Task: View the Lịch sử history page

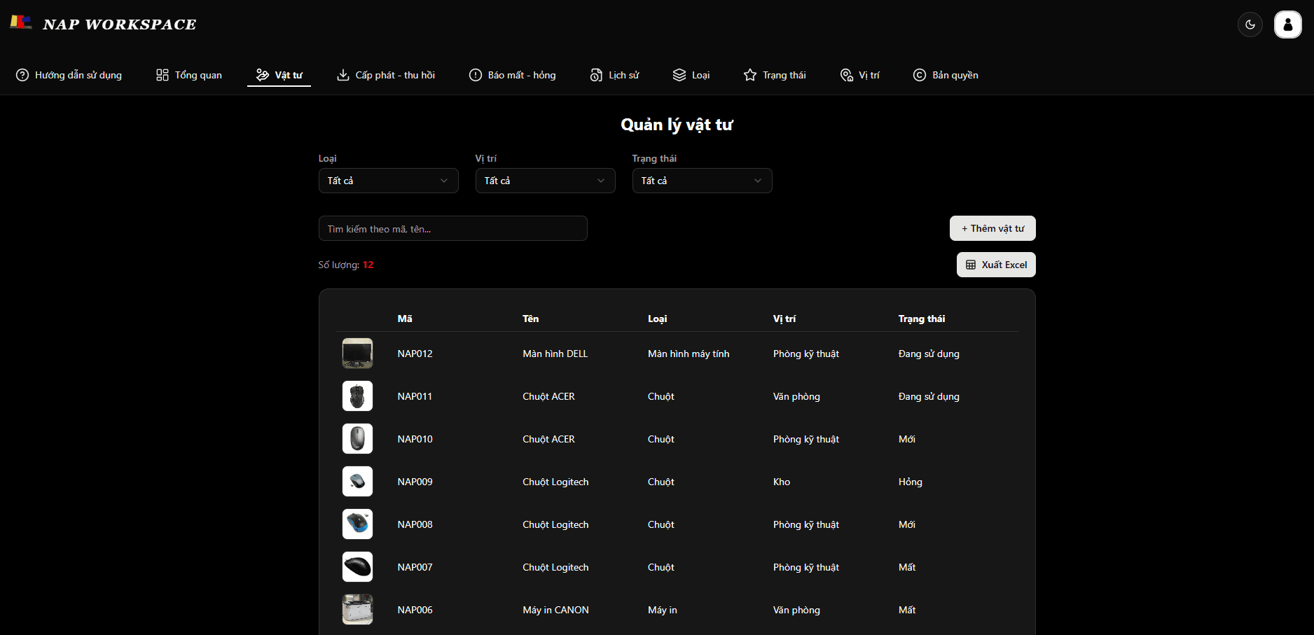Action: 614,75
